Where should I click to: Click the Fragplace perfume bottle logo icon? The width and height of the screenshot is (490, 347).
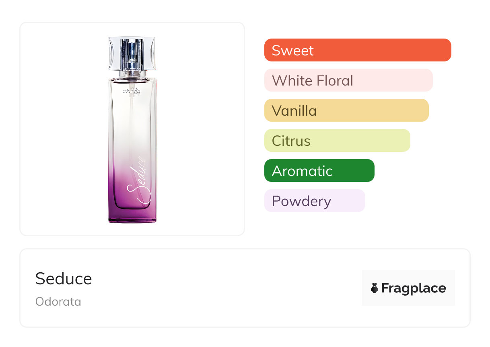click(x=375, y=288)
